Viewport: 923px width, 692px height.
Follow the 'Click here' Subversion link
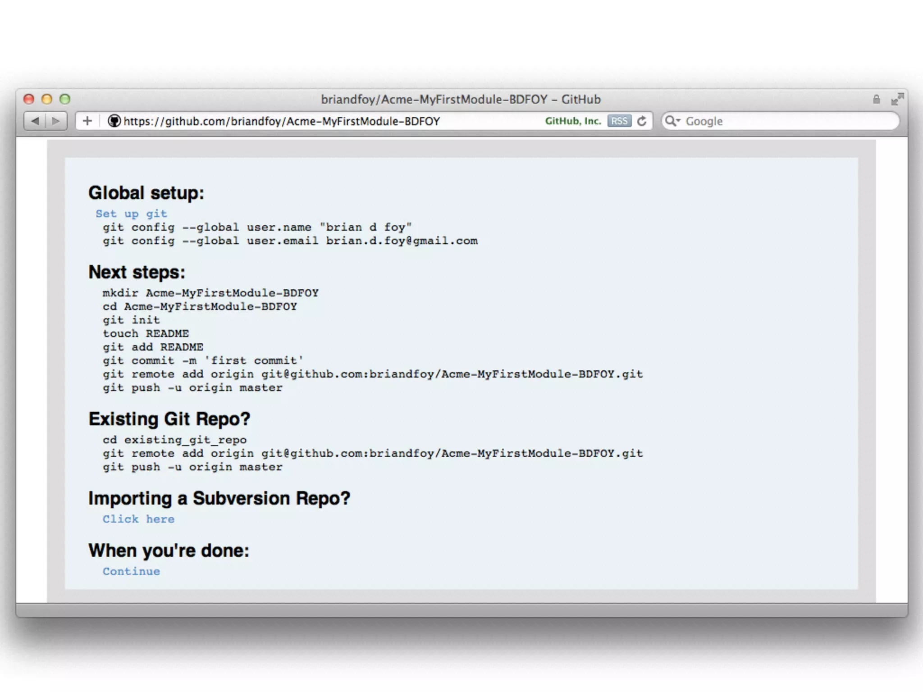(138, 519)
